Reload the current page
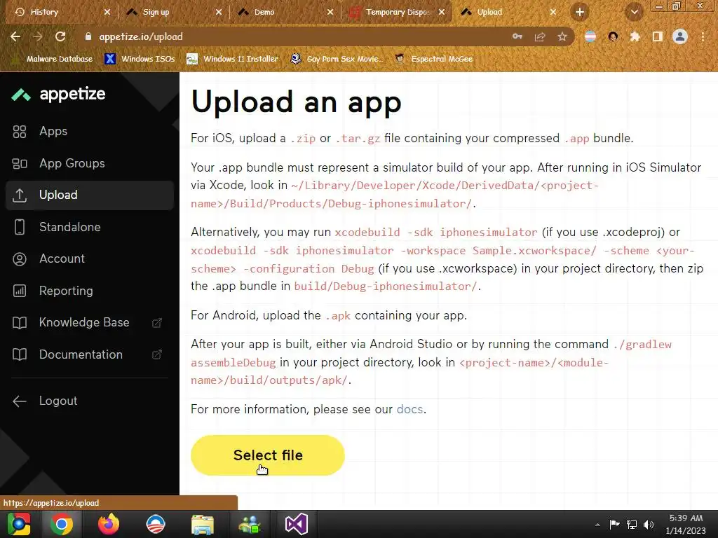This screenshot has width=718, height=538. point(60,36)
